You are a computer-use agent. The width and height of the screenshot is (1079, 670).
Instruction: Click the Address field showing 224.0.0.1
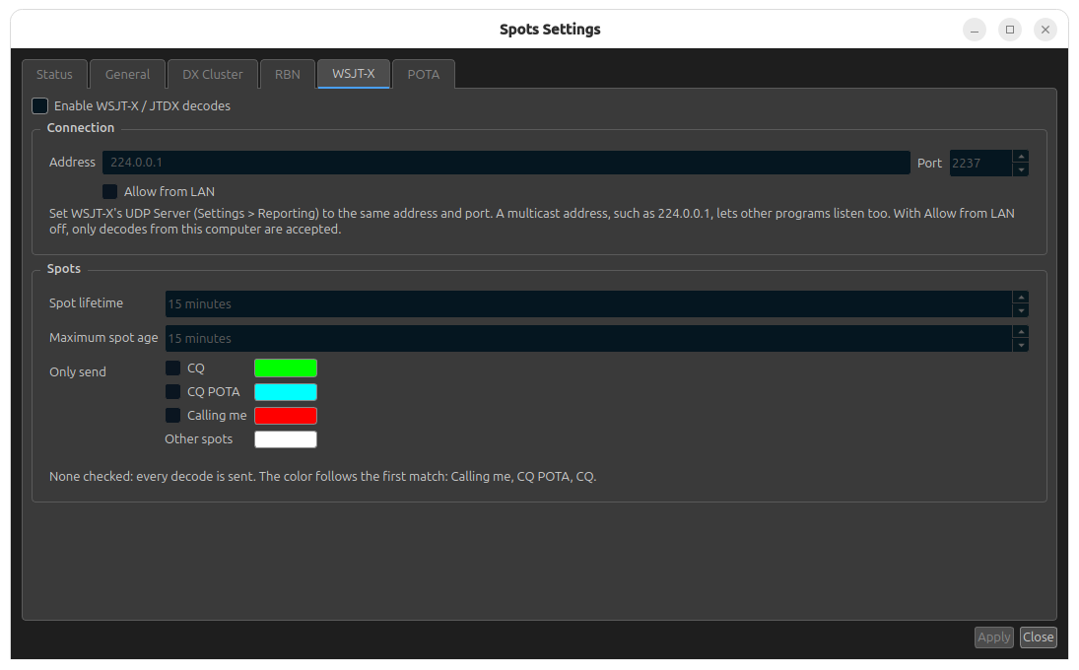506,163
